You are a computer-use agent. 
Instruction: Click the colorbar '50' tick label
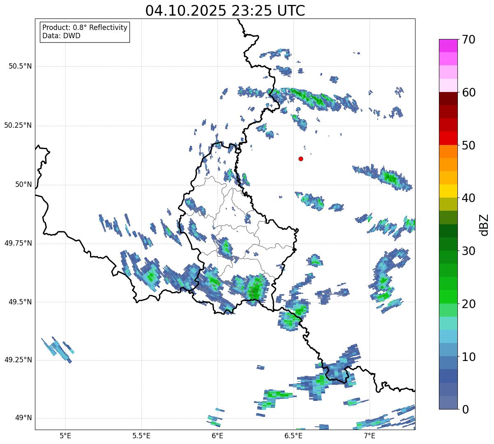[x=469, y=145]
